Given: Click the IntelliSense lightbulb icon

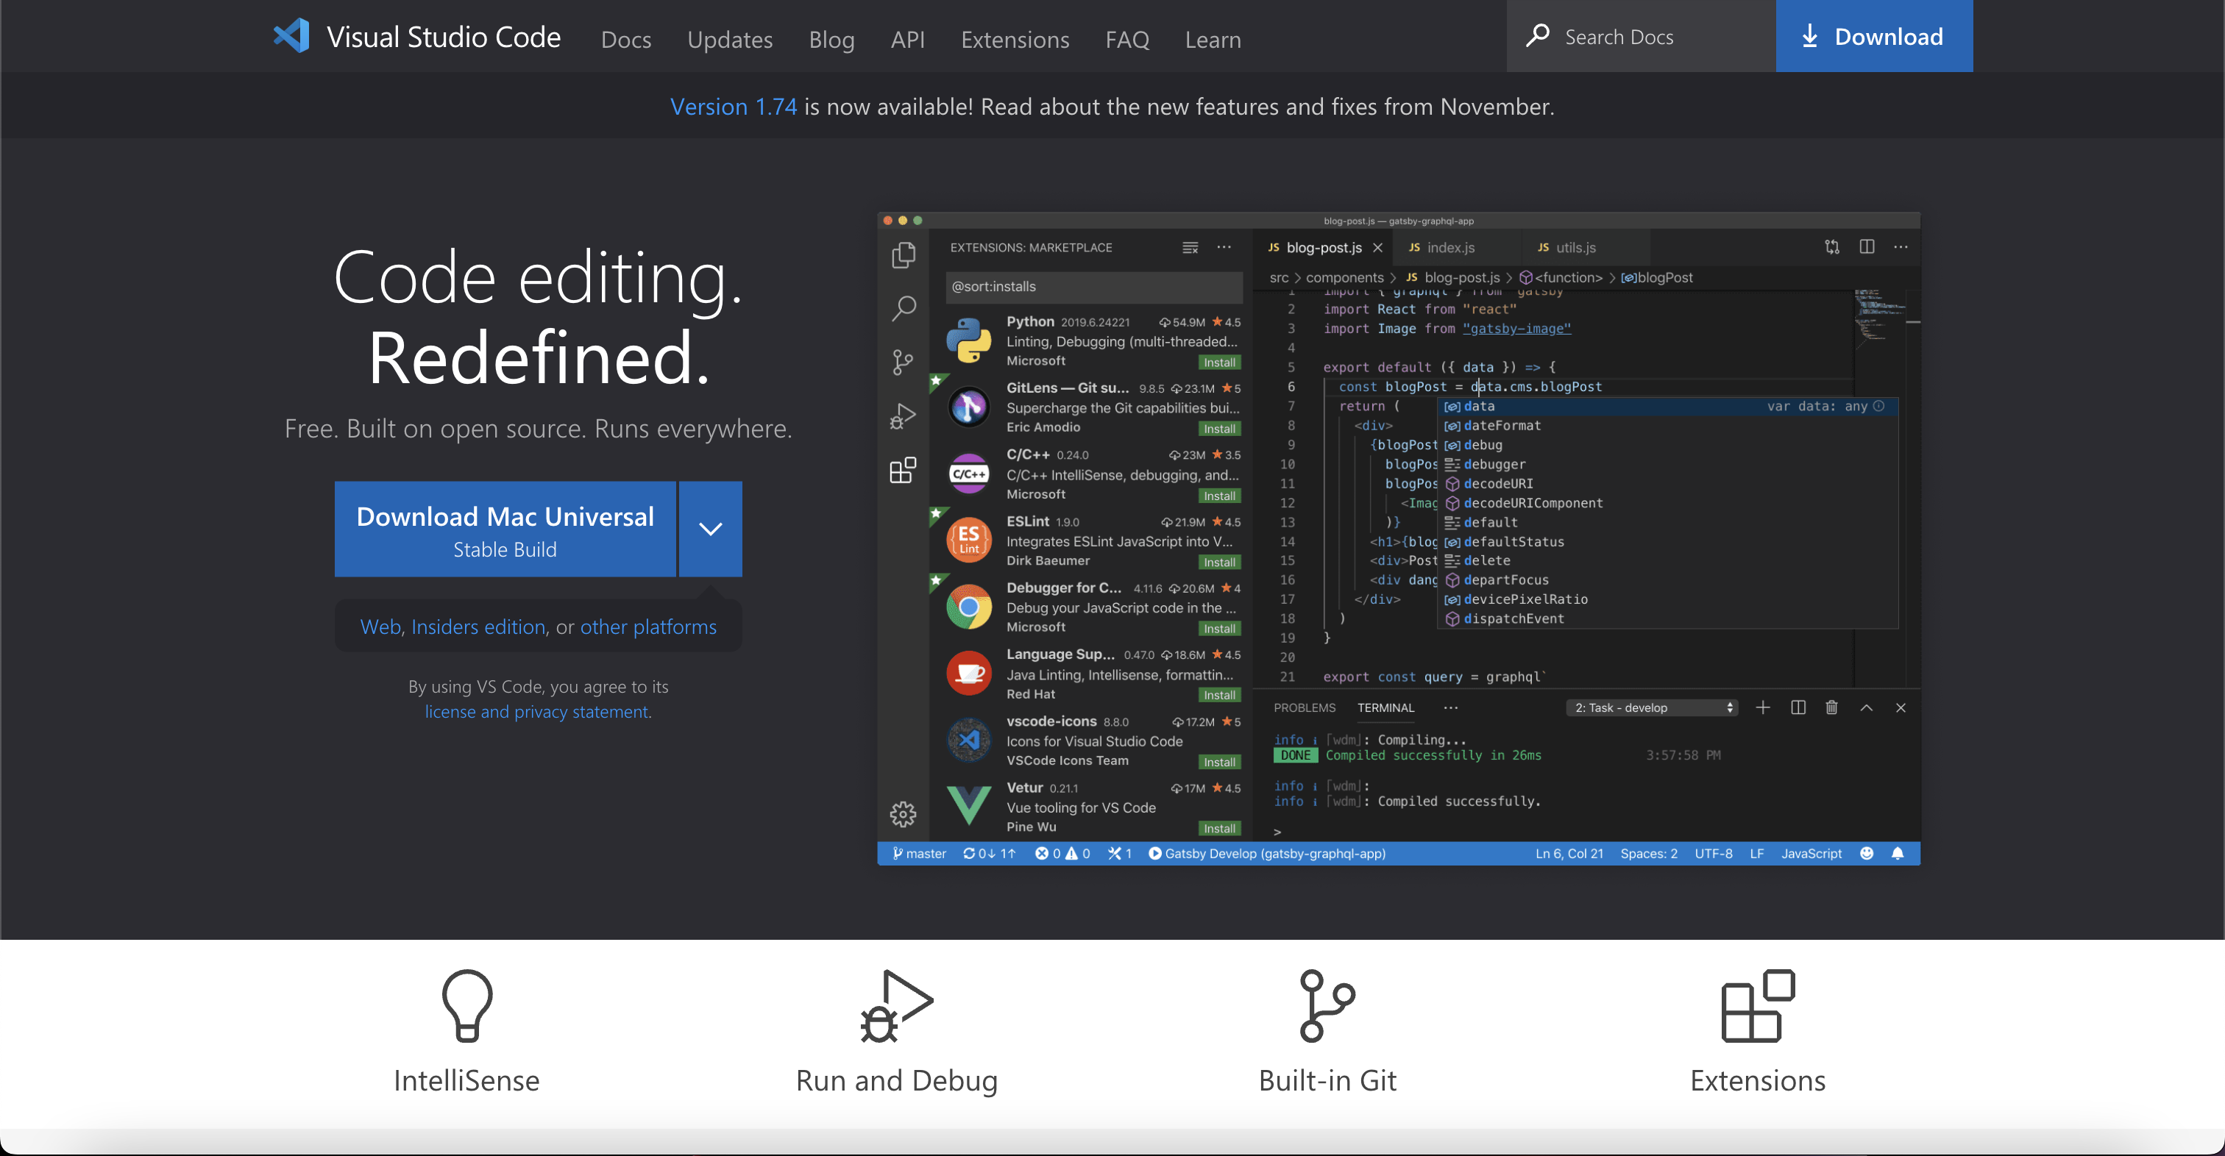Looking at the screenshot, I should tap(467, 1005).
